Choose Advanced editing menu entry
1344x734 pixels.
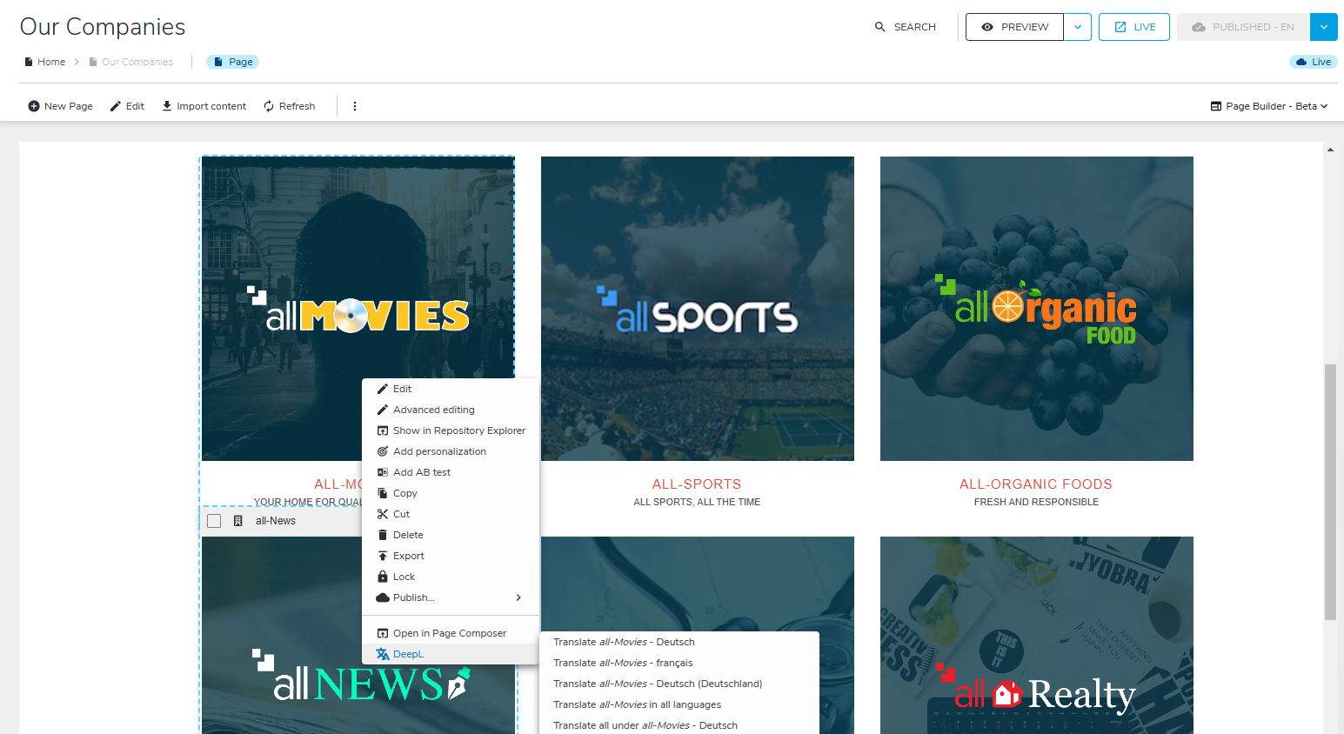coord(451,410)
